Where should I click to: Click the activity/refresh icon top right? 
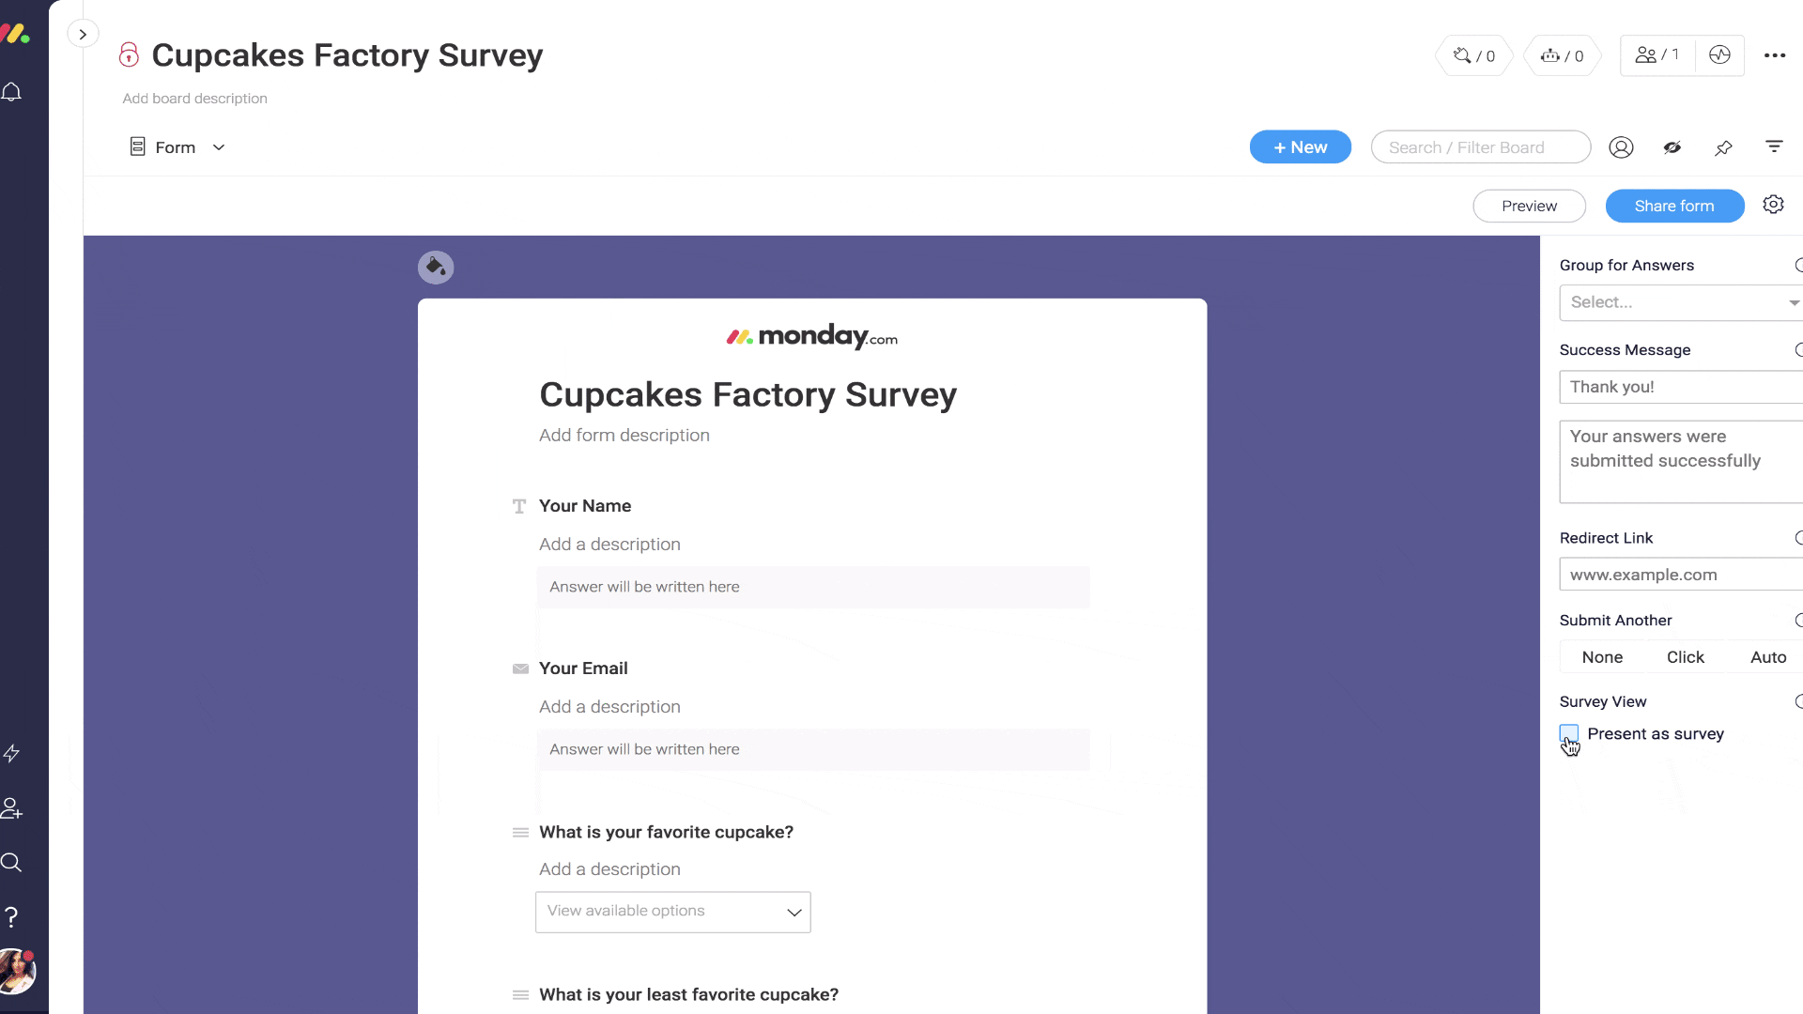point(1720,55)
